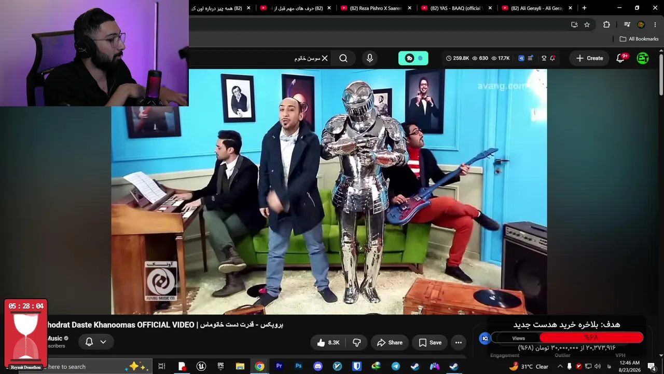
Task: Open the Chrome three-dot menu
Action: (x=655, y=24)
